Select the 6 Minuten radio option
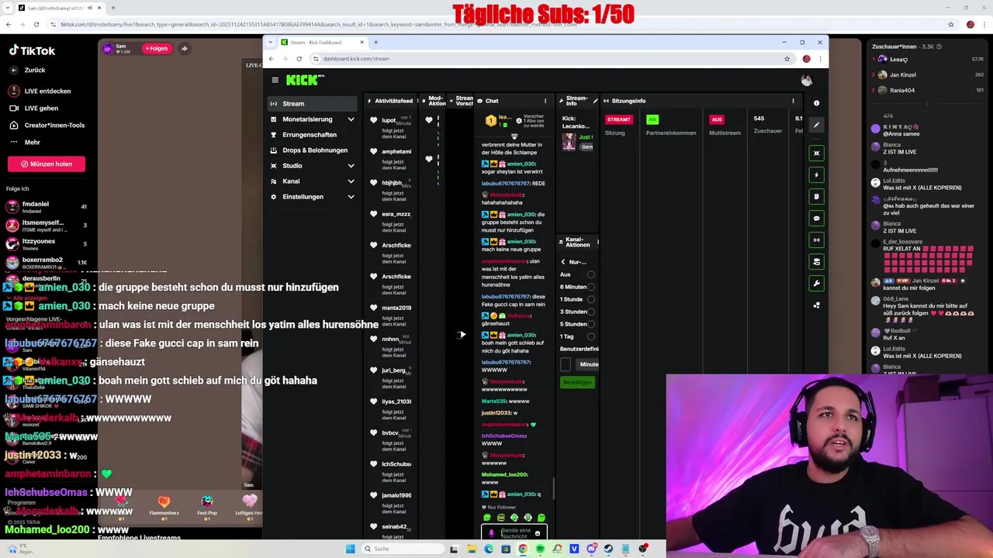 [x=591, y=287]
